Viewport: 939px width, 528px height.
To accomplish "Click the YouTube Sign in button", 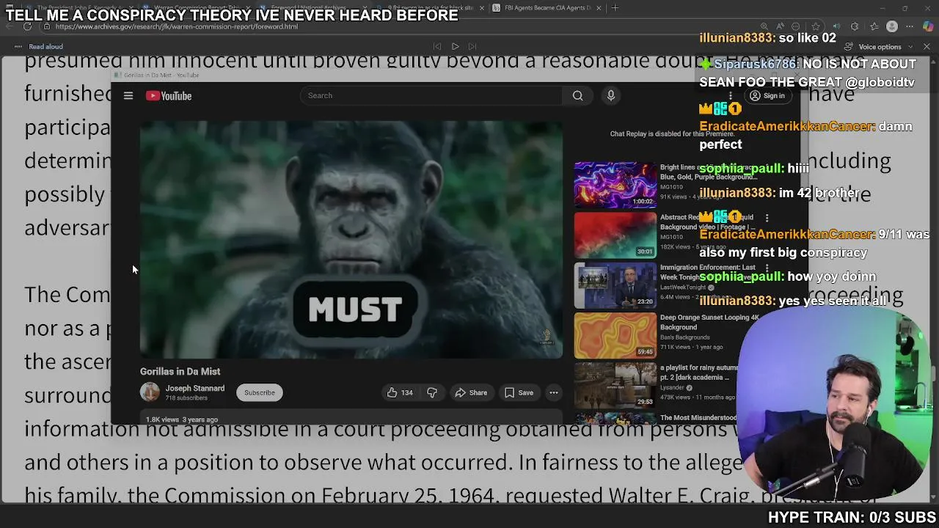I will [x=767, y=96].
